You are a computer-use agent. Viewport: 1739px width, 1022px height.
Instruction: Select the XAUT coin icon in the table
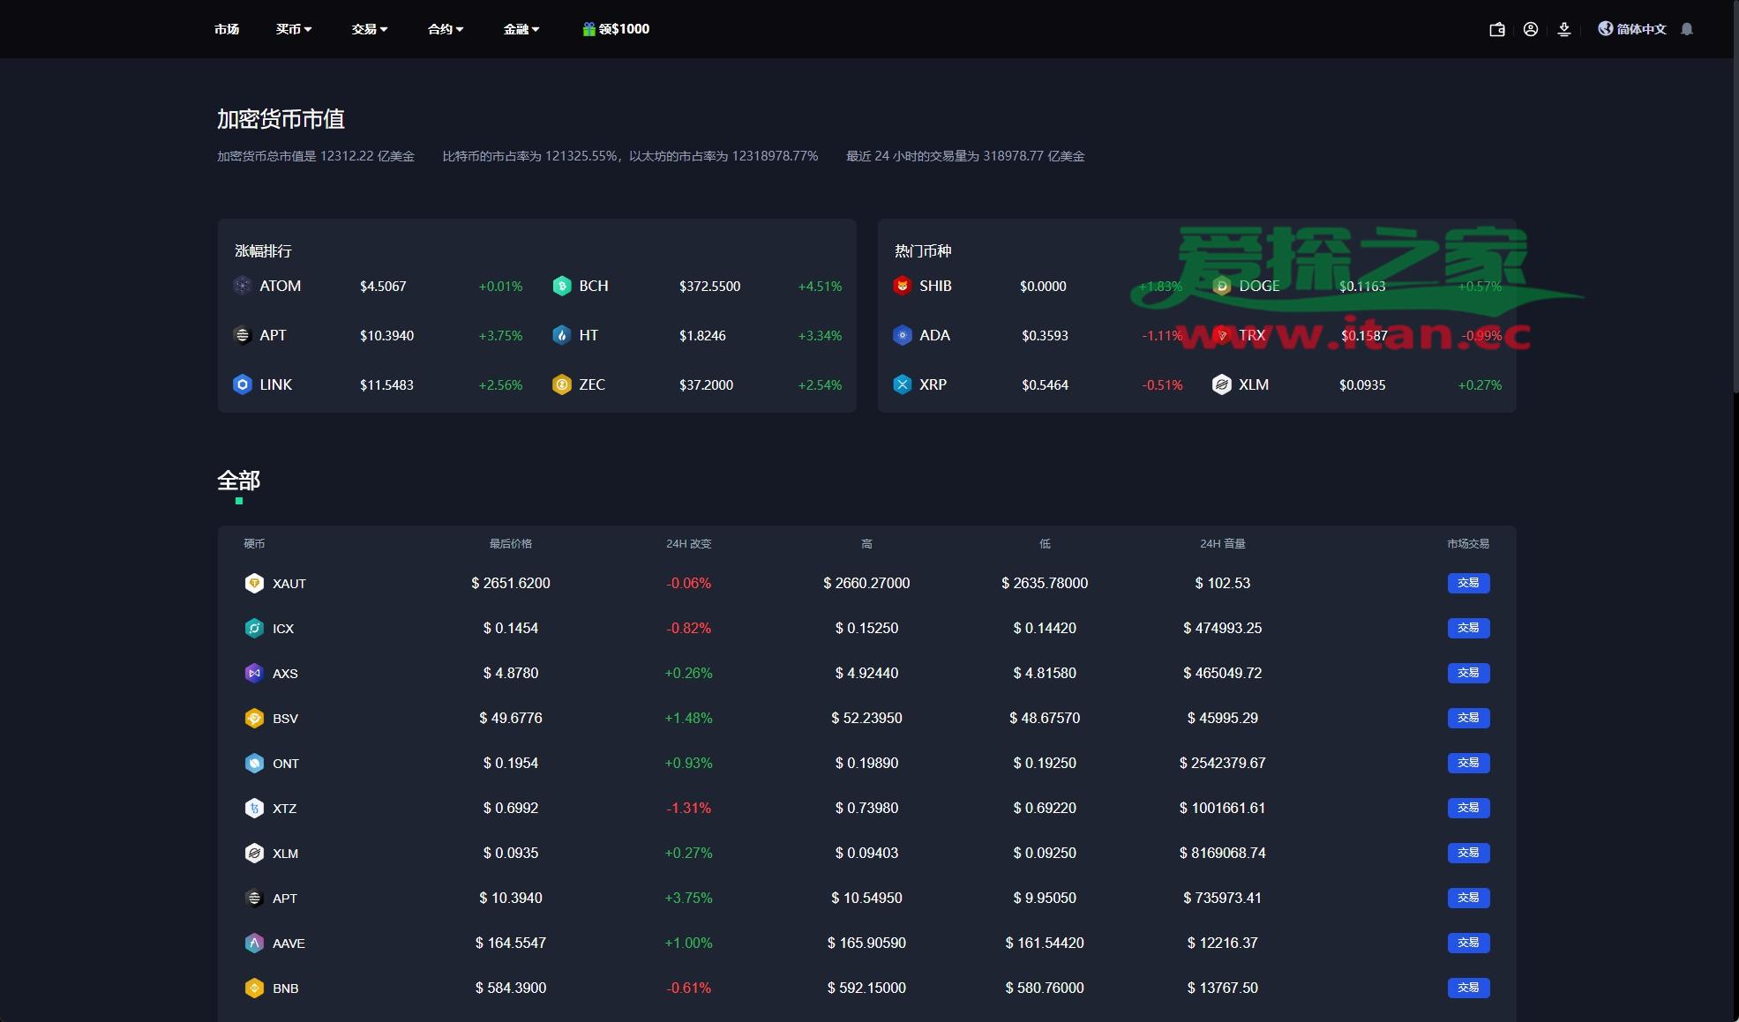pos(254,583)
